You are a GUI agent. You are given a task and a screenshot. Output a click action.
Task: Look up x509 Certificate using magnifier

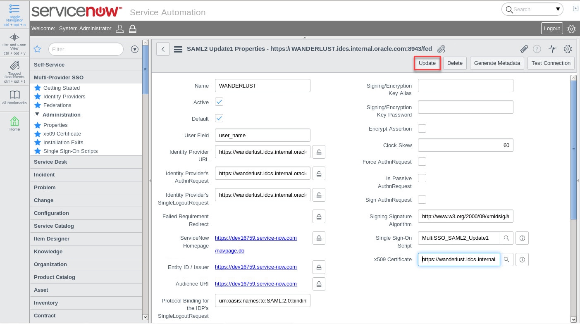(x=506, y=260)
